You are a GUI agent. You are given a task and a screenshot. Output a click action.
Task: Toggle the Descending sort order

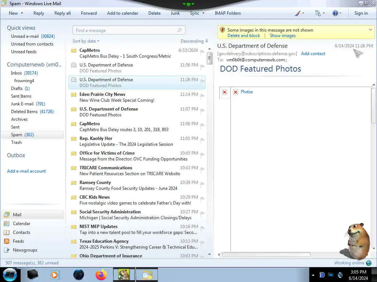[x=194, y=41]
